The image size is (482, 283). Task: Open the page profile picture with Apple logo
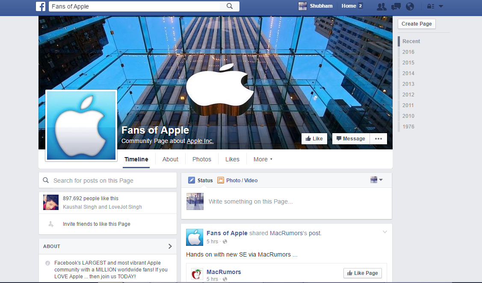pyautogui.click(x=81, y=125)
